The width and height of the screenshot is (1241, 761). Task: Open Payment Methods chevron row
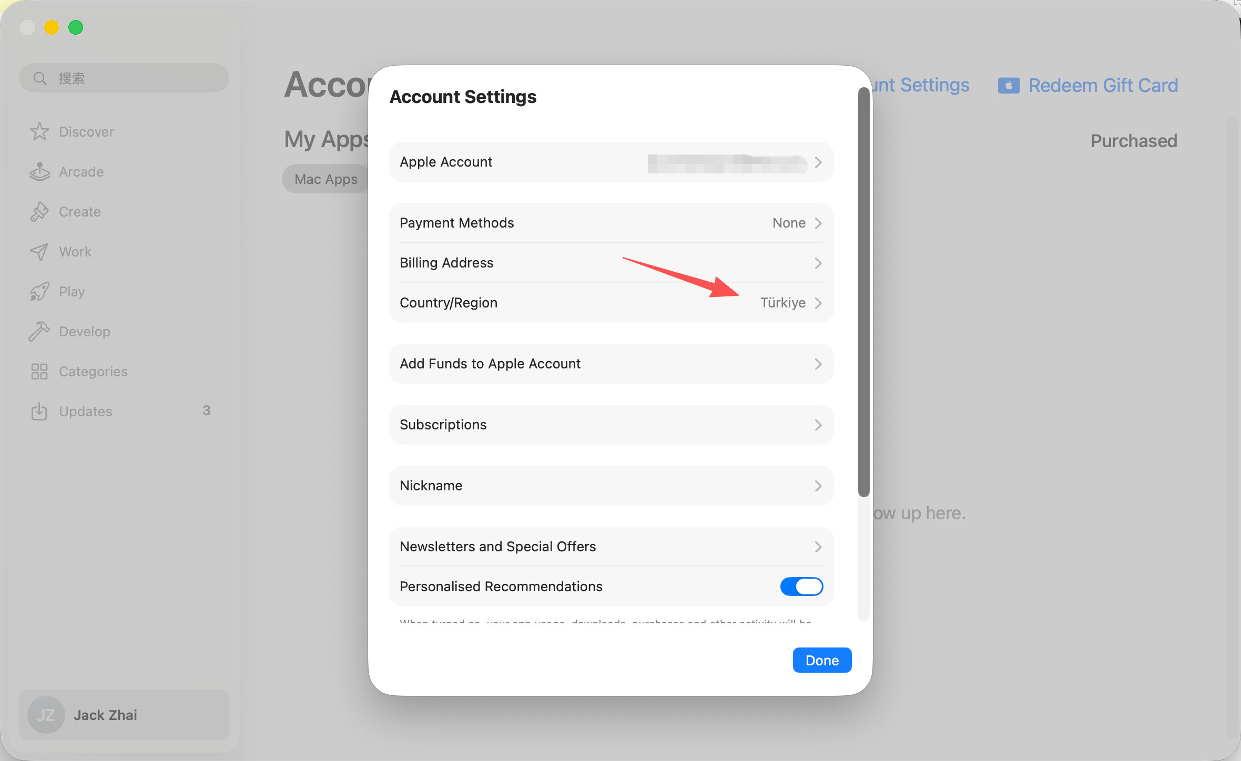611,223
